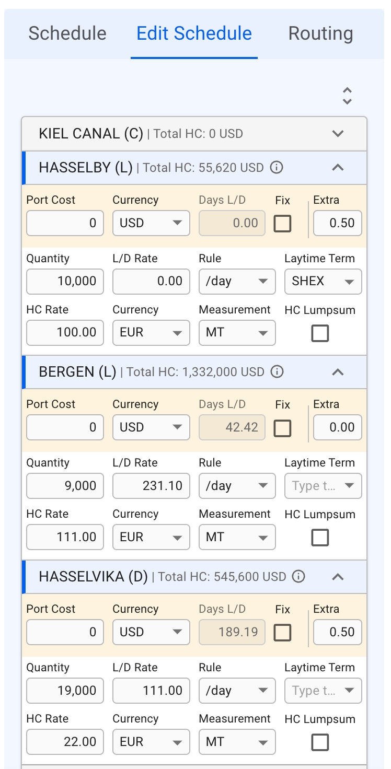Check HC Lumpsum for HASSELBY
The width and height of the screenshot is (391, 769).
coord(320,333)
